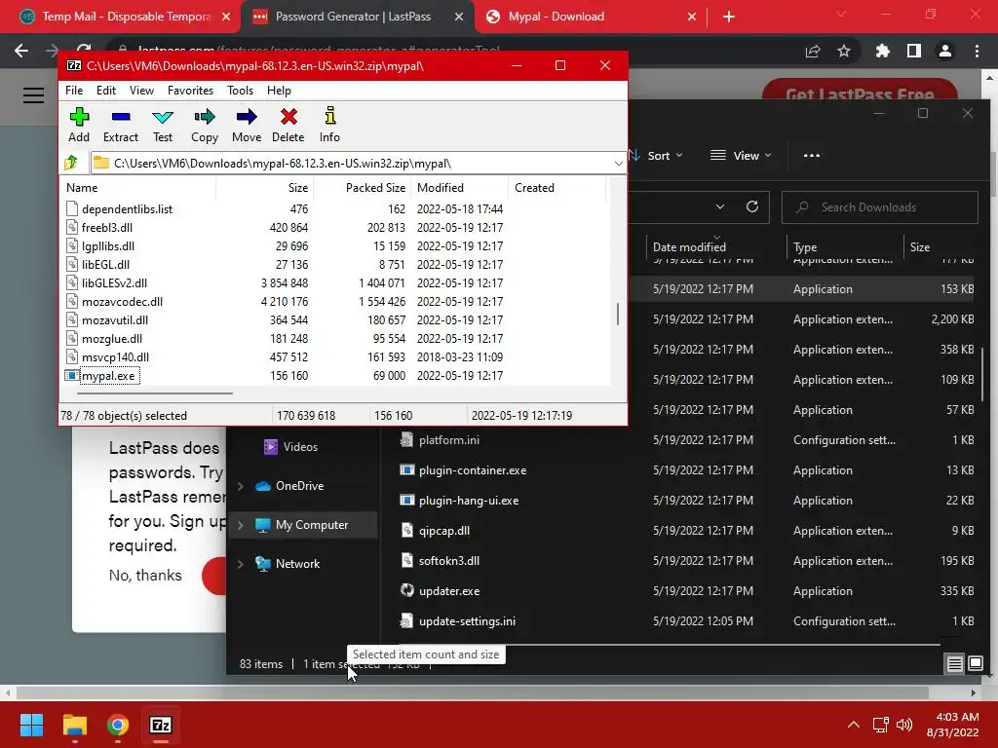Screen dimensions: 998x748
Task: Click the Chrome back arrow
Action: click(x=21, y=51)
